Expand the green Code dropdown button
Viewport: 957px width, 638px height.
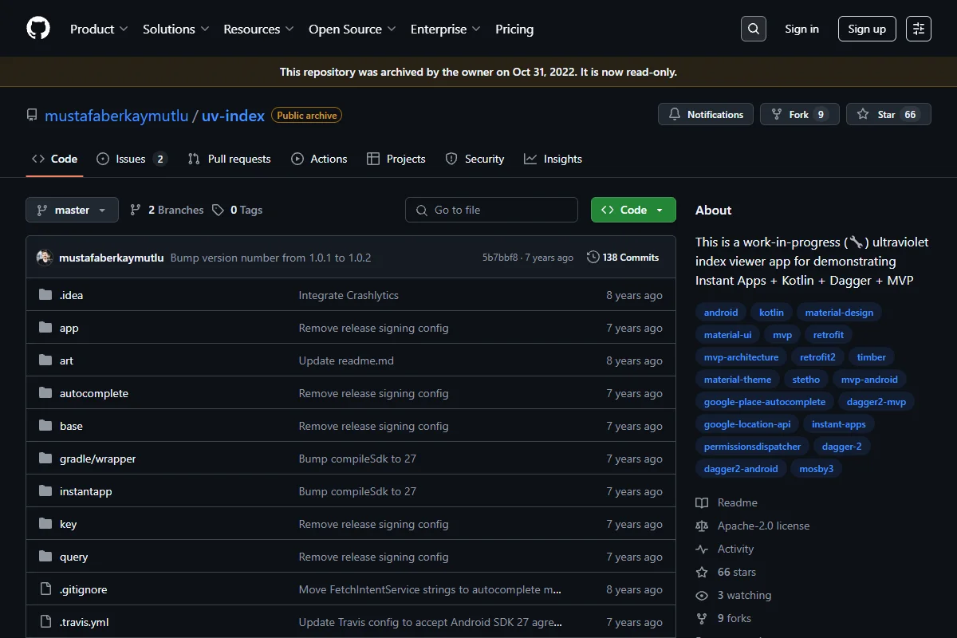(x=633, y=210)
